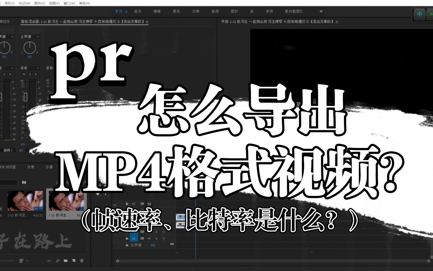The width and height of the screenshot is (433, 271).
Task: Click the timeline zoom scrollbar left handle
Action: [117, 261]
